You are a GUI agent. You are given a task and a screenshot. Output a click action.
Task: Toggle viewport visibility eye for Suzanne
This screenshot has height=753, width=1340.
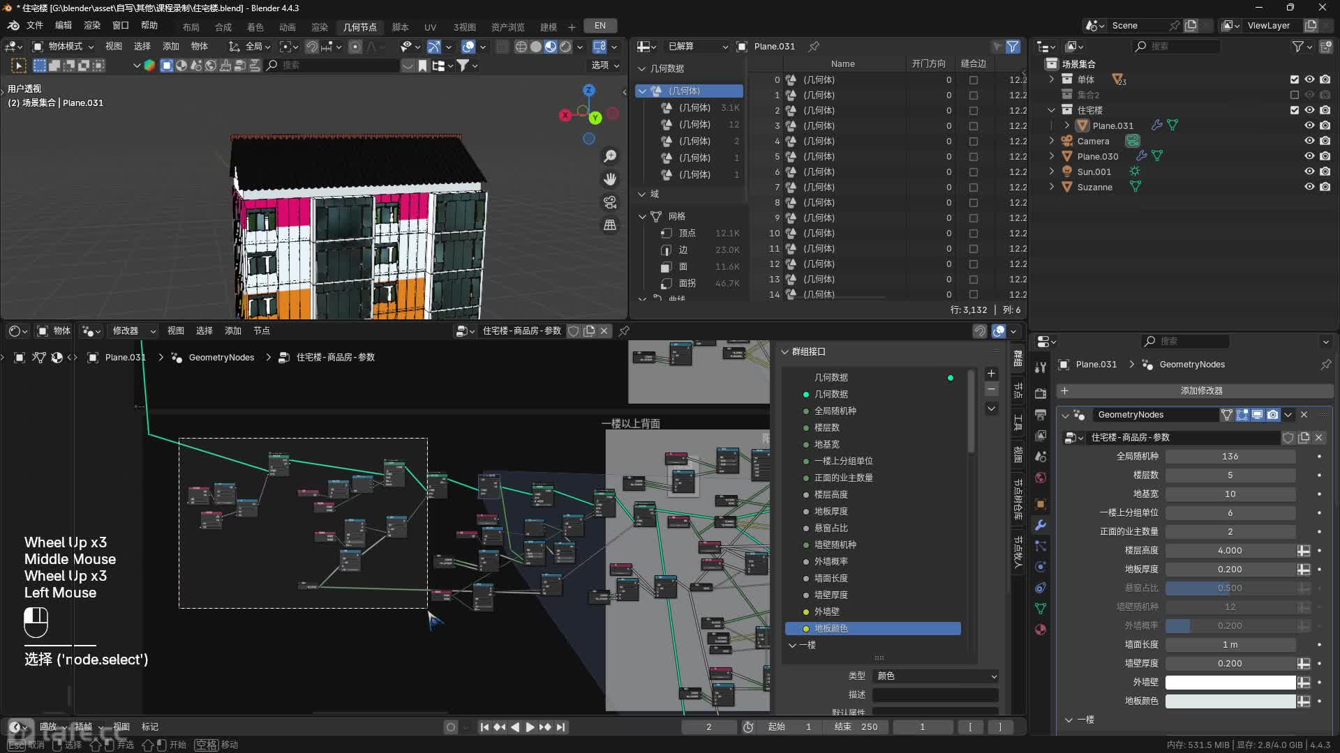tap(1309, 187)
